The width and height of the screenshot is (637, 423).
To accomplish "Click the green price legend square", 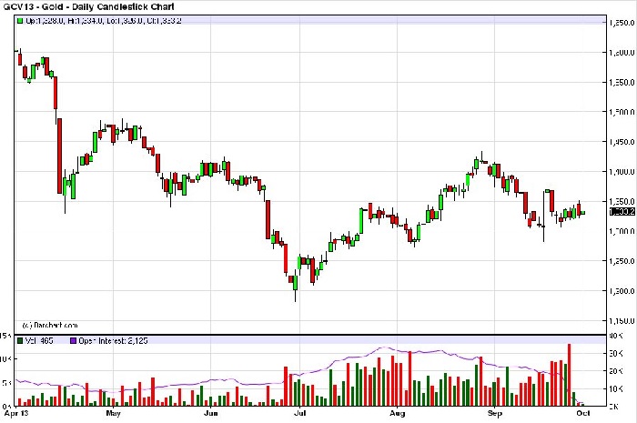I will (20, 21).
